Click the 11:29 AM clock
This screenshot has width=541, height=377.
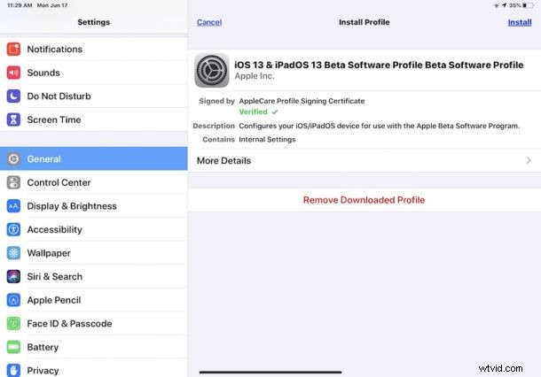[x=20, y=5]
